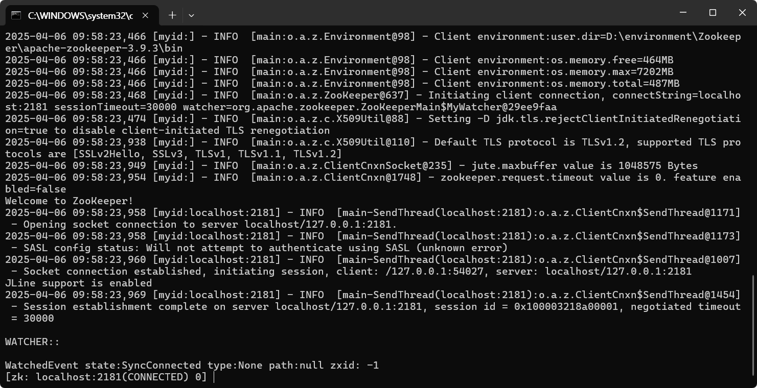The height and width of the screenshot is (388, 757).
Task: Minimize the terminal window
Action: (x=683, y=13)
